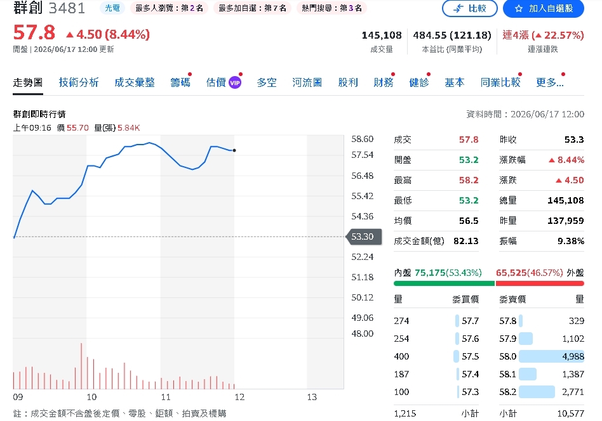
Task: Click the 58.0 ask volume bar 4,988
Action: (x=551, y=356)
